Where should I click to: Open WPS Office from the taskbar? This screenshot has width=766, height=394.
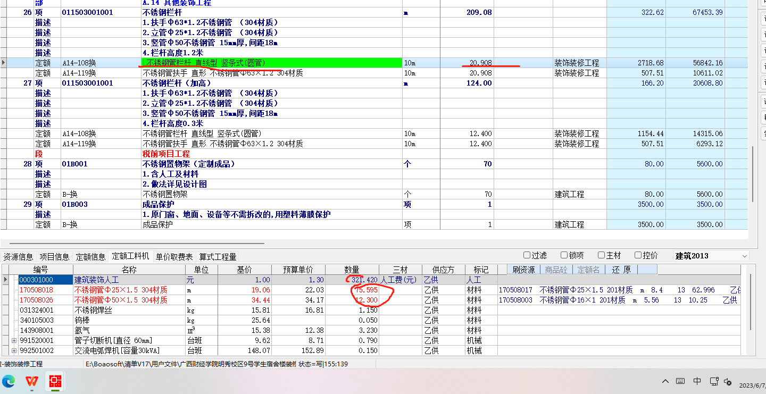[x=32, y=381]
